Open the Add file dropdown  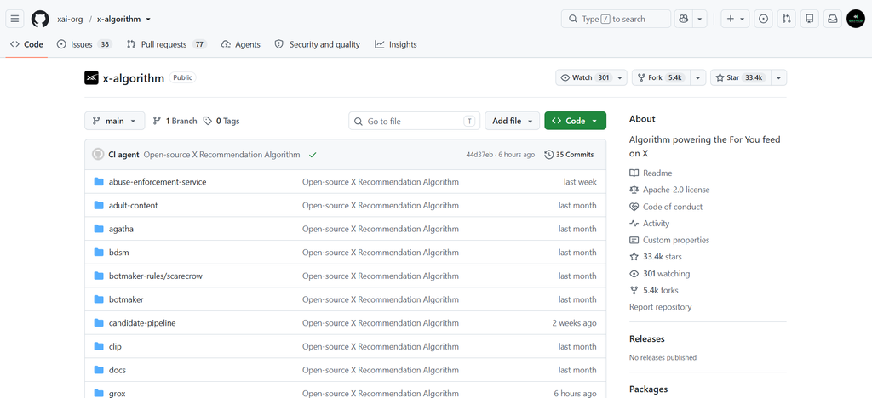(512, 121)
